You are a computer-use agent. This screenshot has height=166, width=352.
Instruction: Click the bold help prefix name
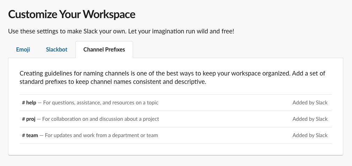(31, 103)
